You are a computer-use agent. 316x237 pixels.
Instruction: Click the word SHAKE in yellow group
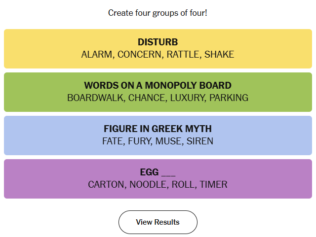[x=219, y=55]
